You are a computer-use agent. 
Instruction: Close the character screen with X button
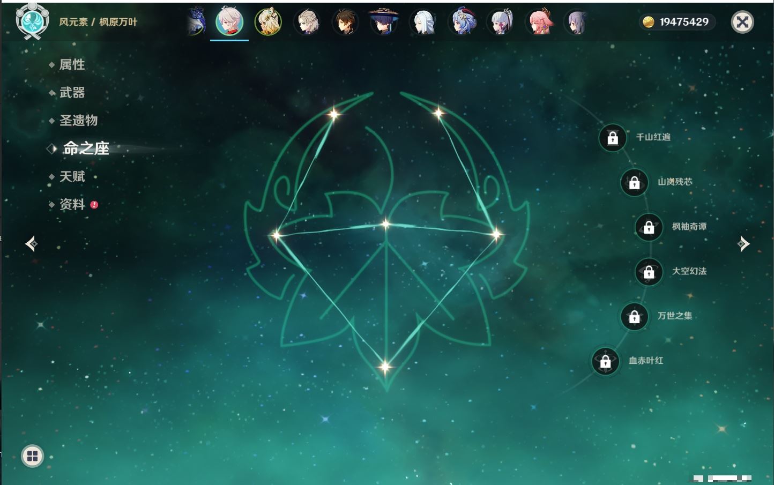[742, 22]
